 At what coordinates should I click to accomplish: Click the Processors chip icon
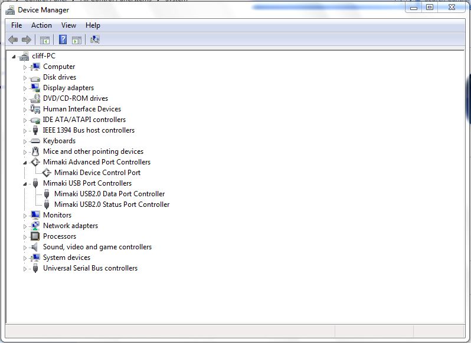[x=35, y=236]
